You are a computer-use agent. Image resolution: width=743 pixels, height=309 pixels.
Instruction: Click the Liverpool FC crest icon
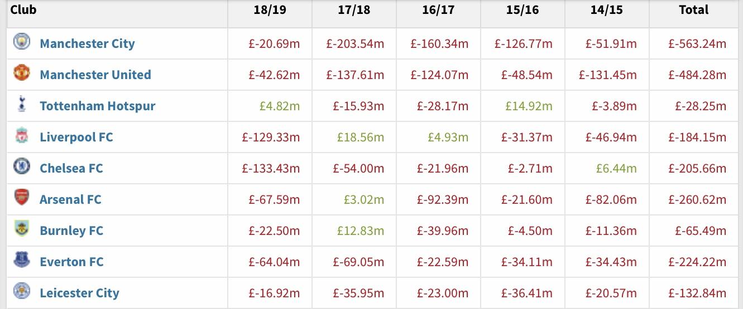click(22, 136)
